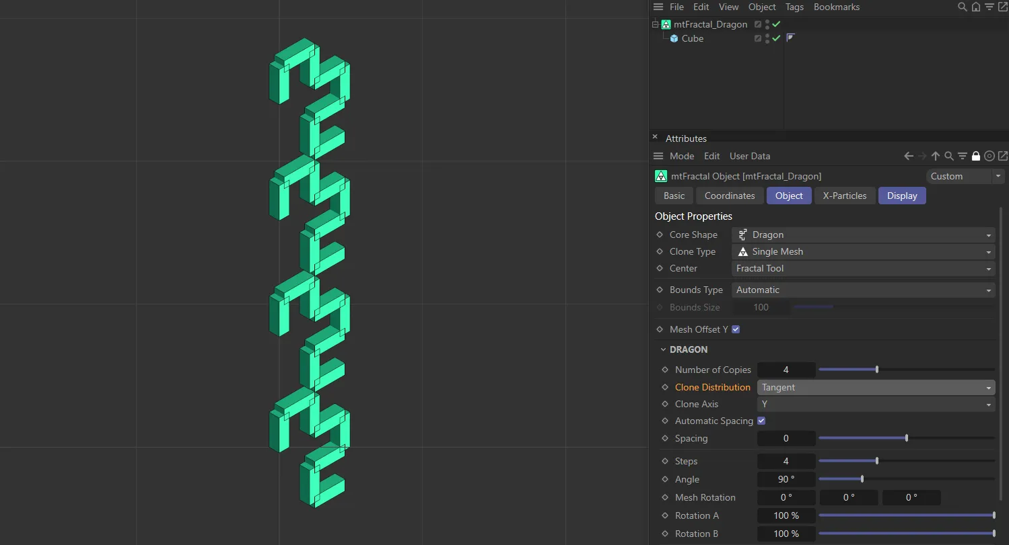Viewport: 1009px width, 545px height.
Task: Click the target icon in Attributes toolbar
Action: (x=989, y=155)
